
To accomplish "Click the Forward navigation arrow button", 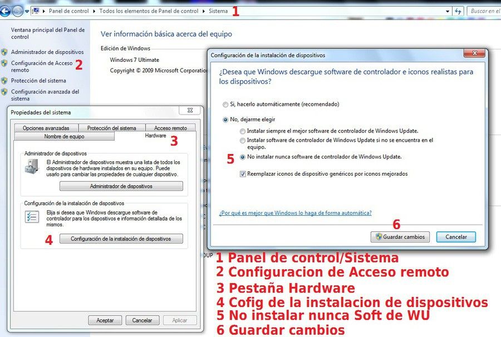I will 17,11.
